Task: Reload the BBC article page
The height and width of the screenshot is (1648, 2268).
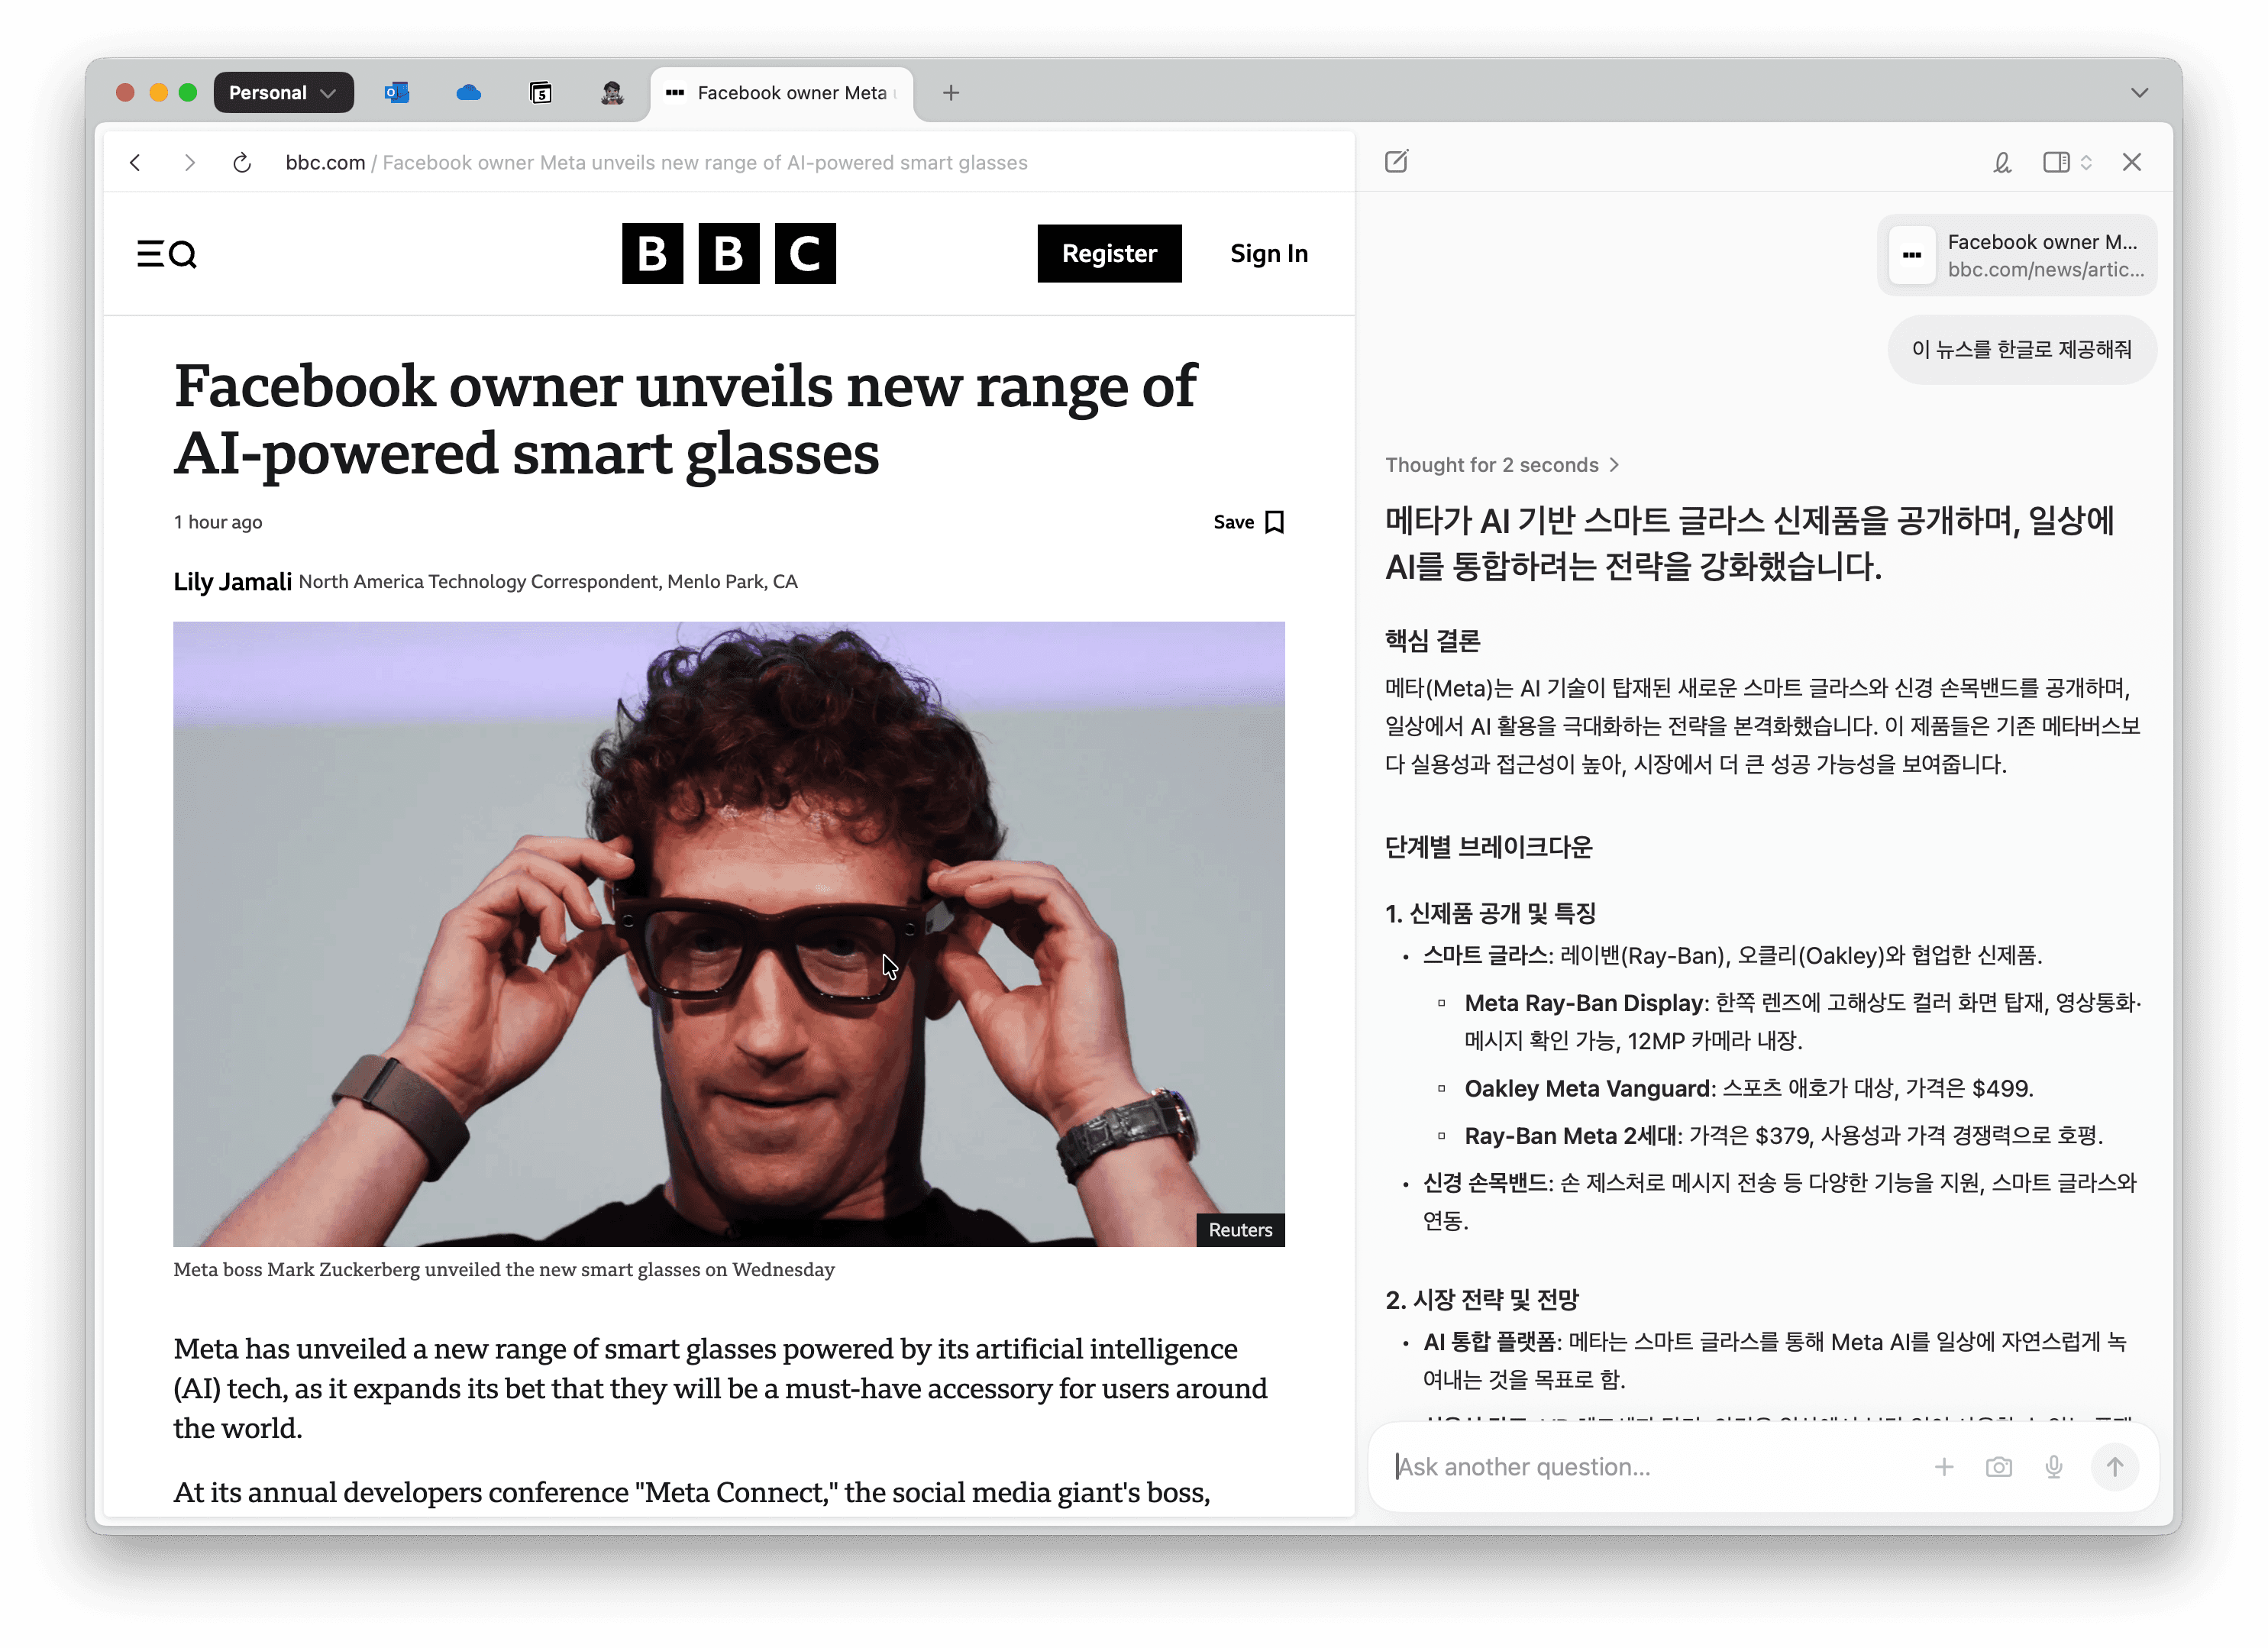Action: 242,162
